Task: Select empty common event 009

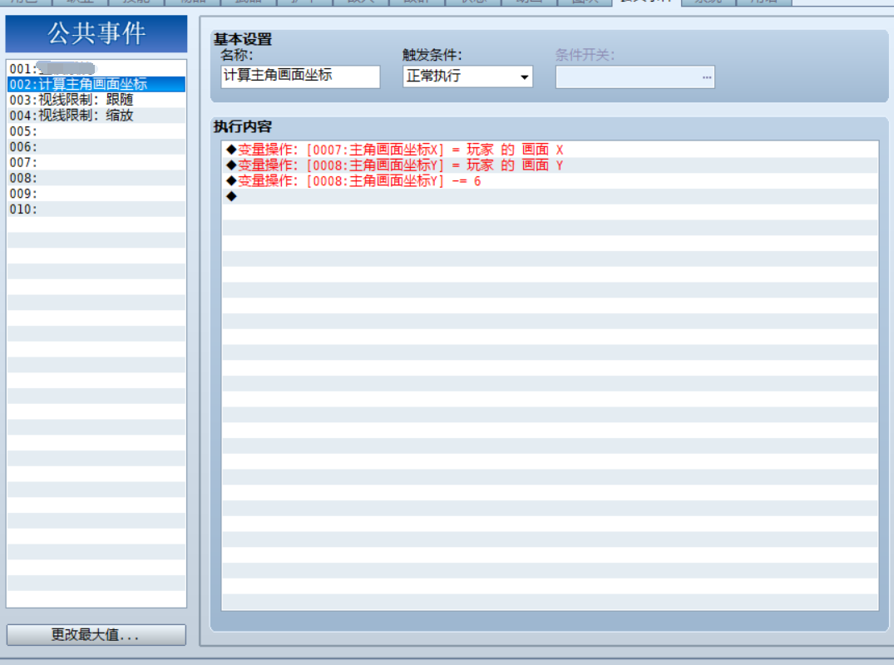Action: [x=96, y=194]
